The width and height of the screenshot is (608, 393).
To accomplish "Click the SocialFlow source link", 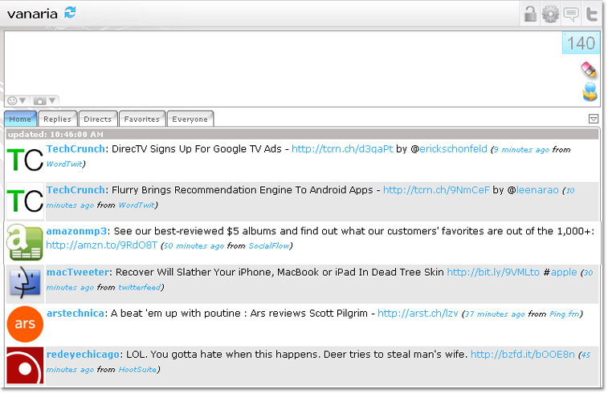I will click(269, 246).
